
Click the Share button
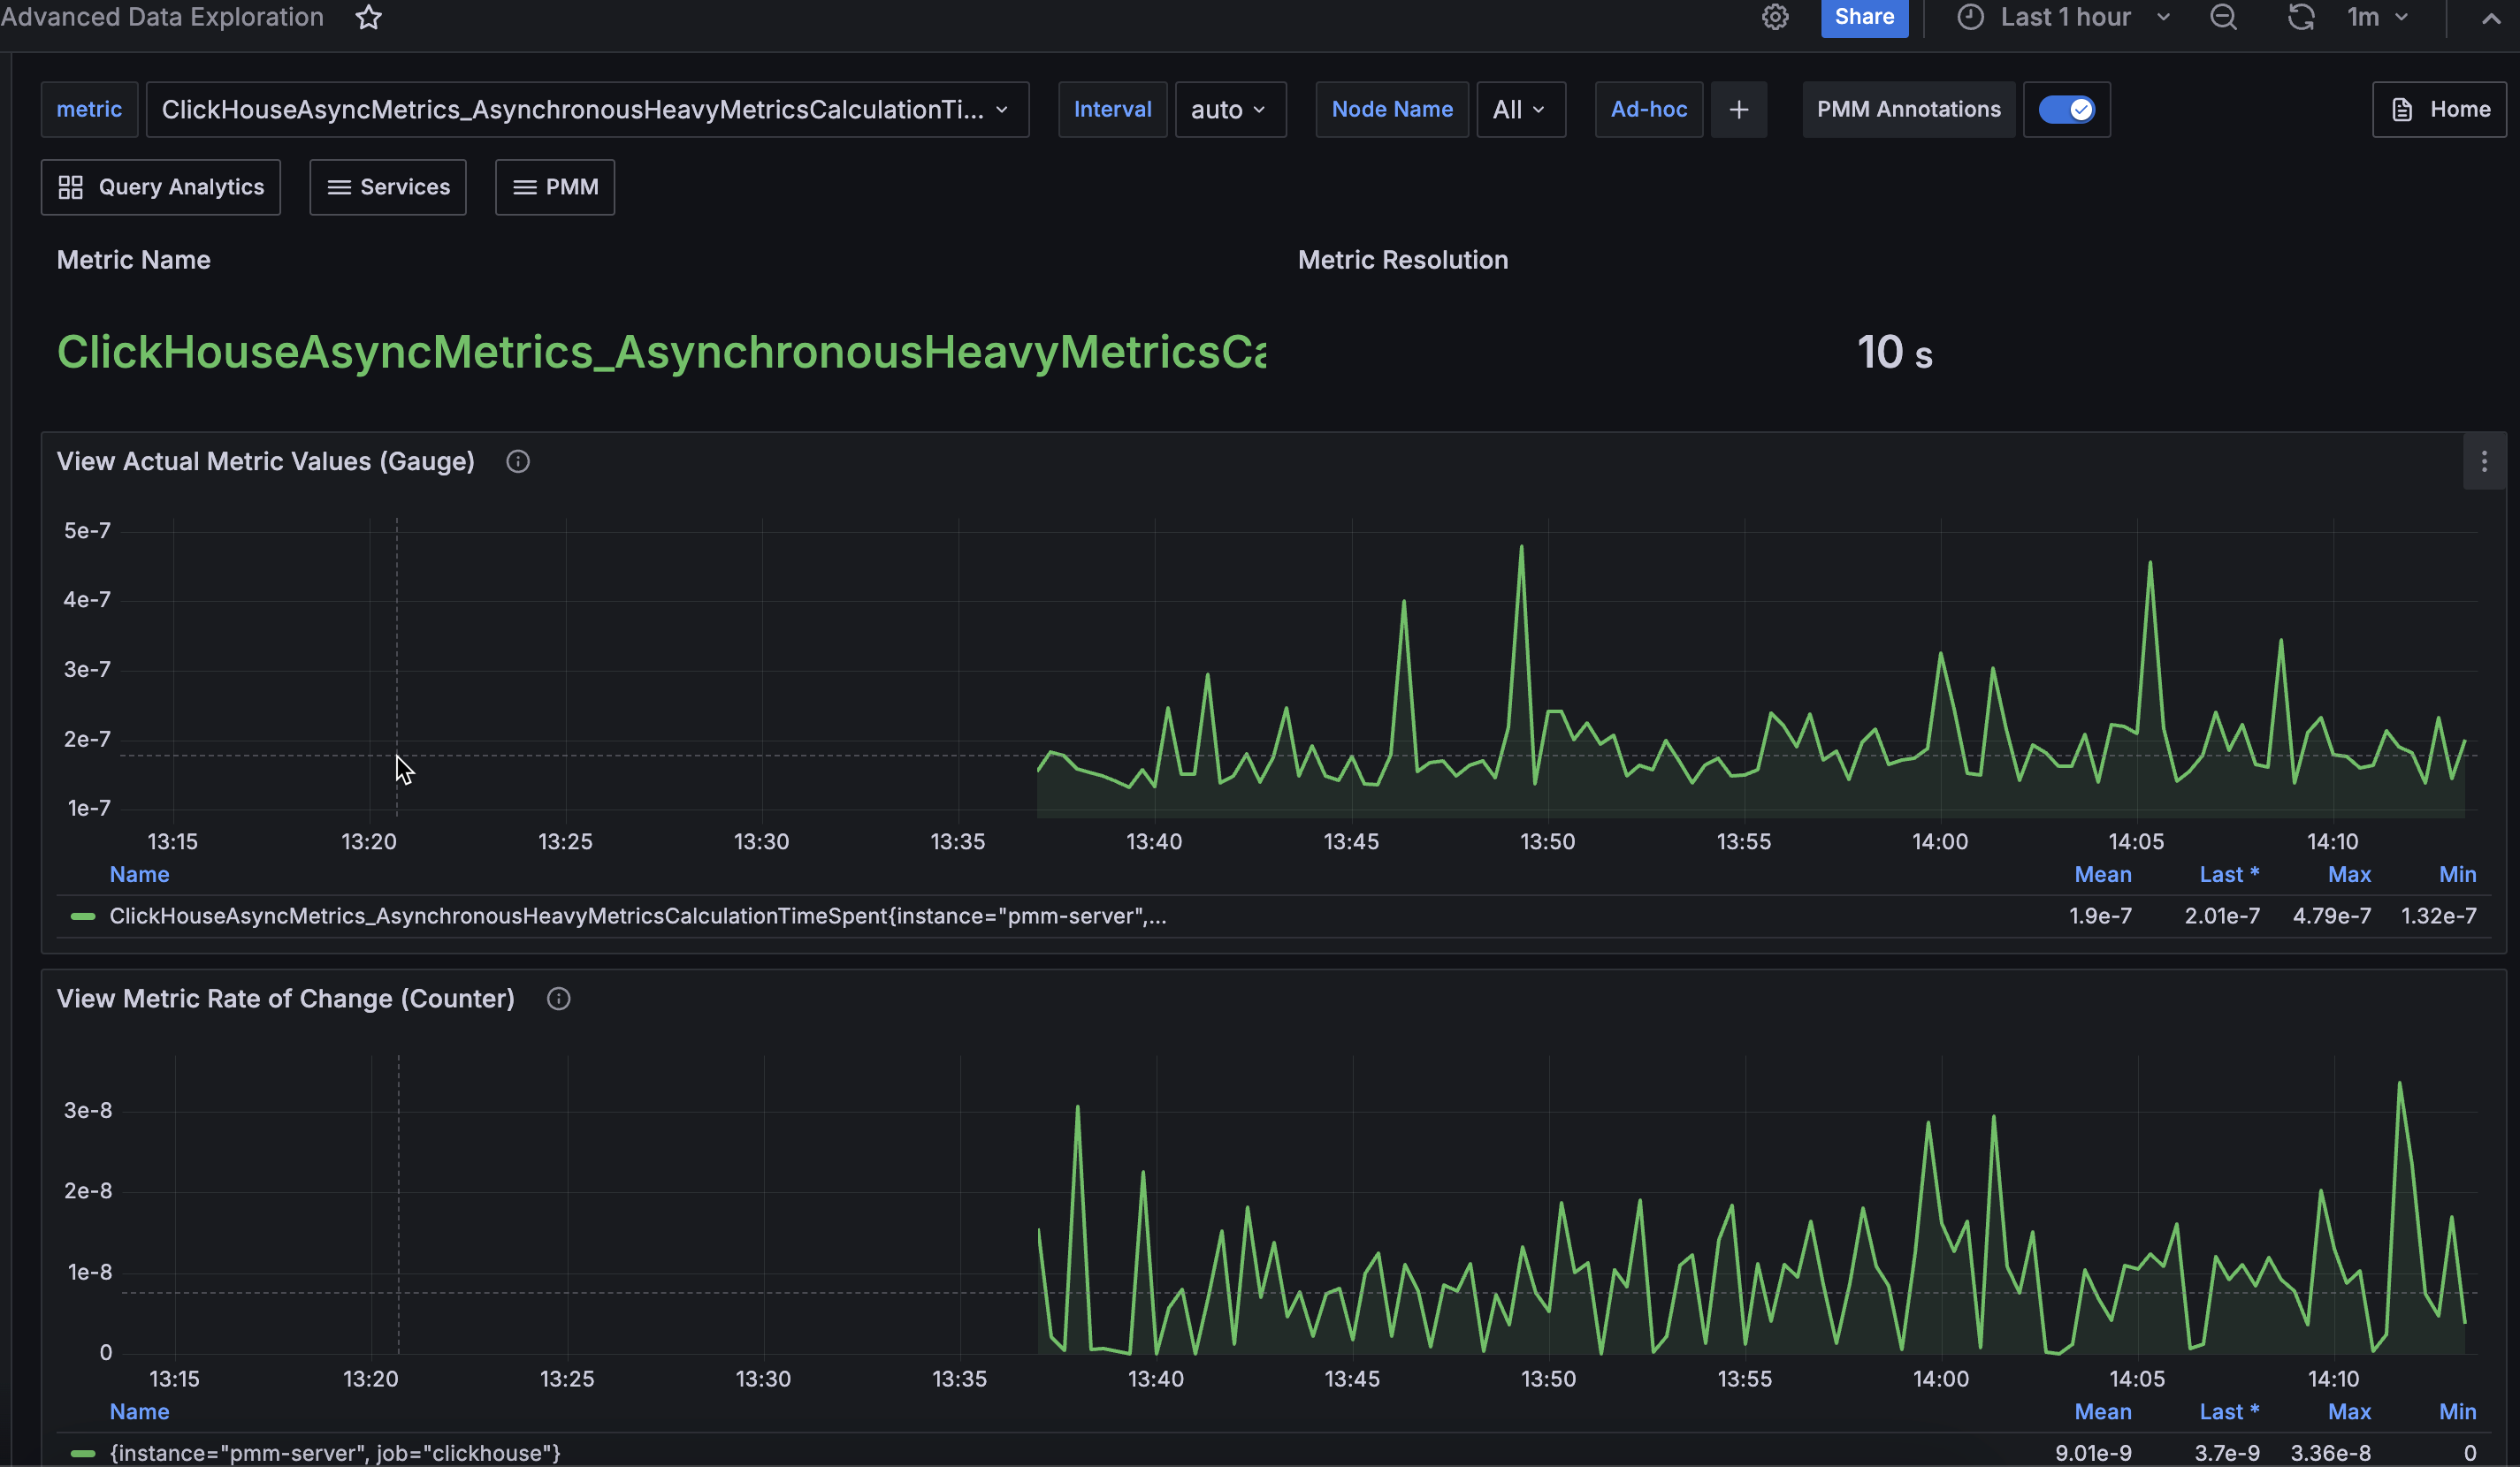(x=1863, y=17)
